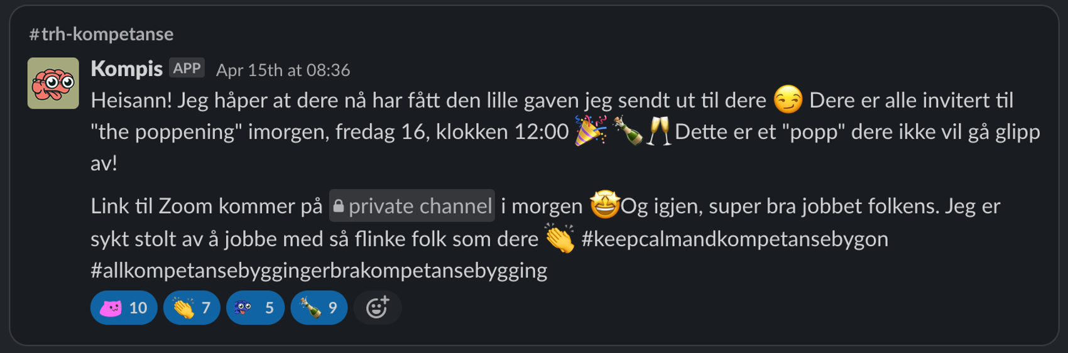The width and height of the screenshot is (1068, 353).
Task: Click the star-struck face emoji
Action: pos(604,205)
